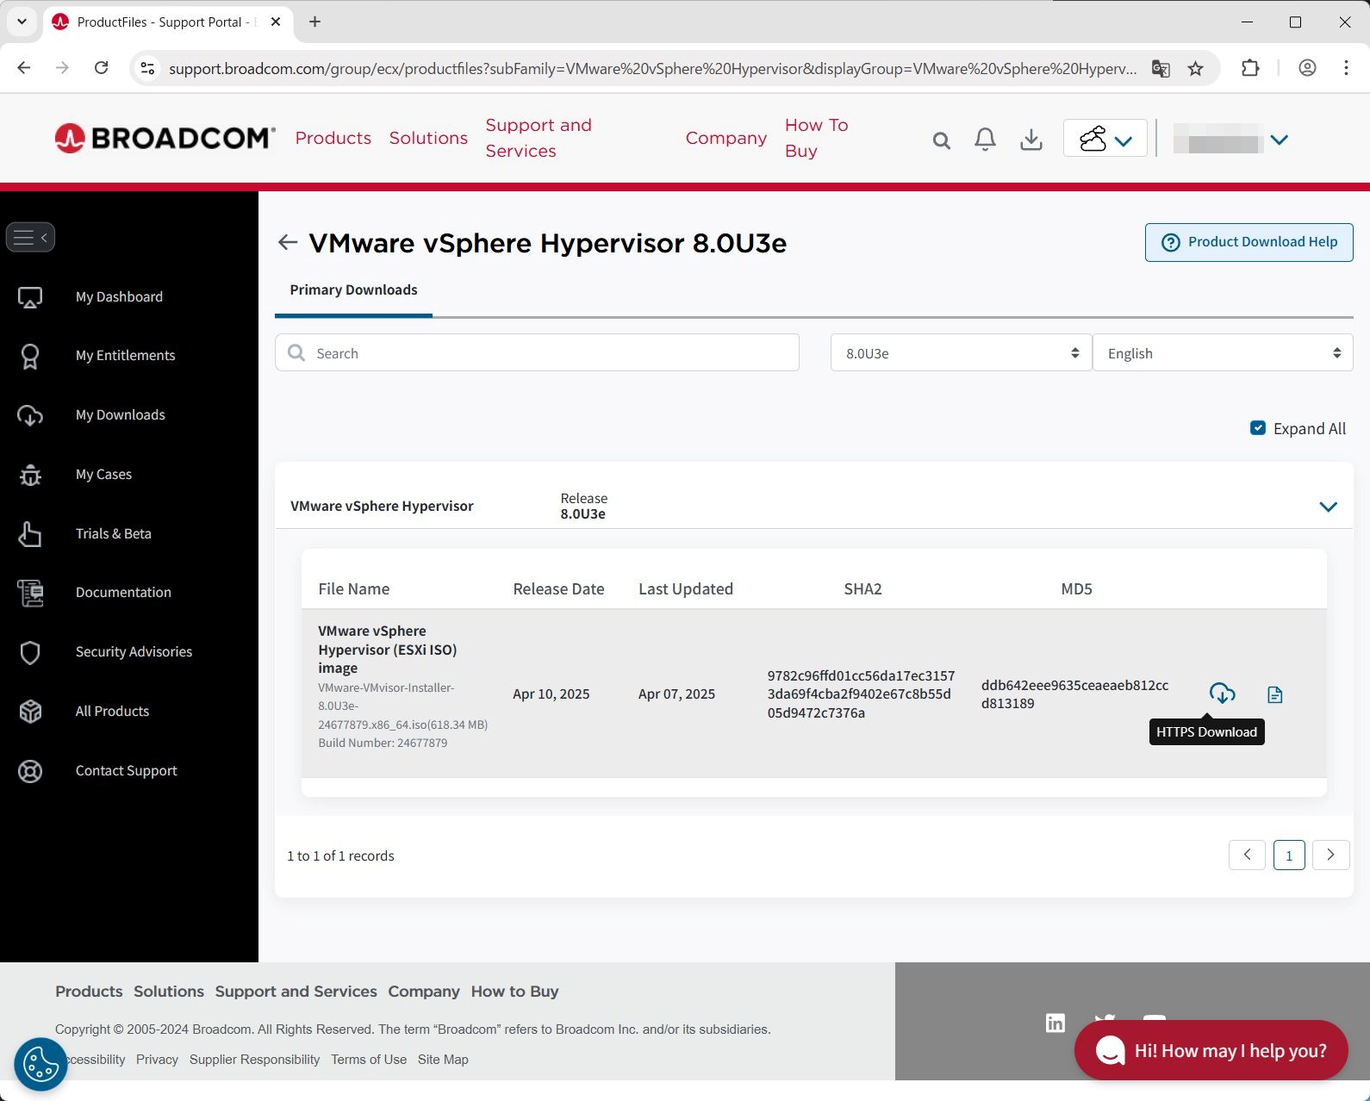This screenshot has height=1101, width=1370.
Task: Click the Broadcom logo
Action: [x=165, y=138]
